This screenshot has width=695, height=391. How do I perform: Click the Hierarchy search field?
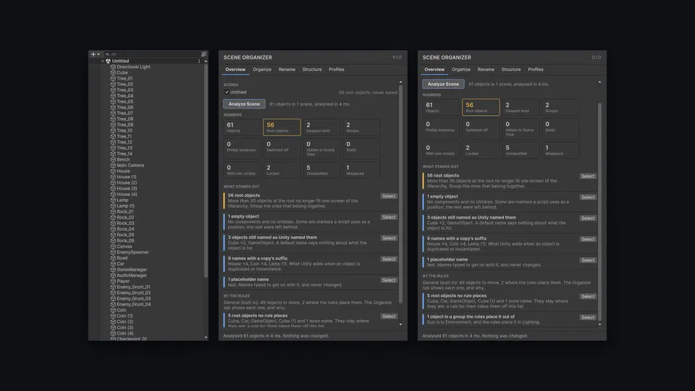[152, 54]
